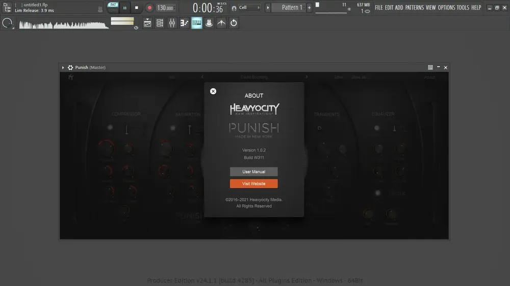Select previous preset with left chevron
Image resolution: width=510 pixels, height=286 pixels.
202,77
